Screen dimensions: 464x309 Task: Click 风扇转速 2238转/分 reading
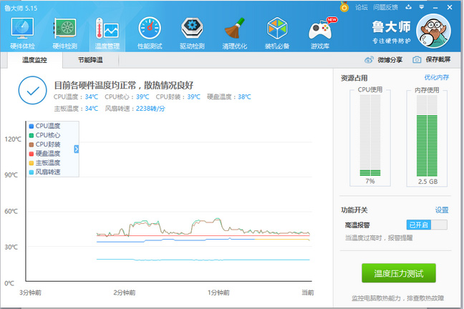[135, 109]
